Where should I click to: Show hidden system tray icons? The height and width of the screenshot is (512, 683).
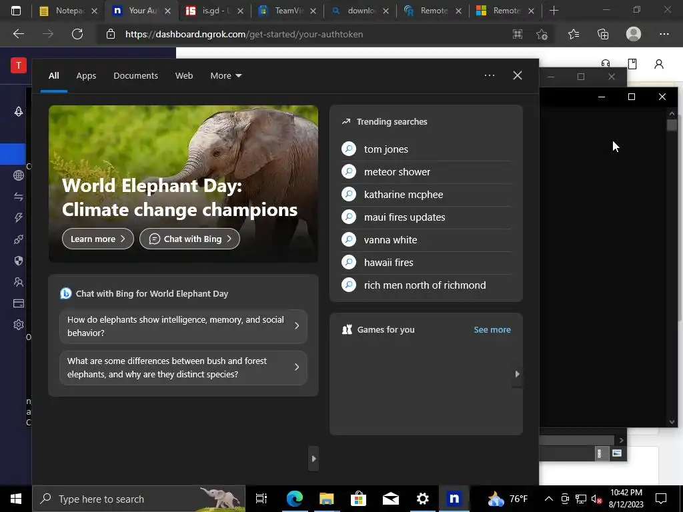[549, 499]
